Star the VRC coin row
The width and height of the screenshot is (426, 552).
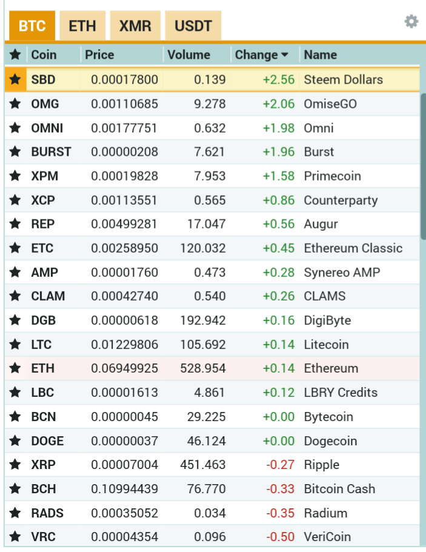[15, 537]
